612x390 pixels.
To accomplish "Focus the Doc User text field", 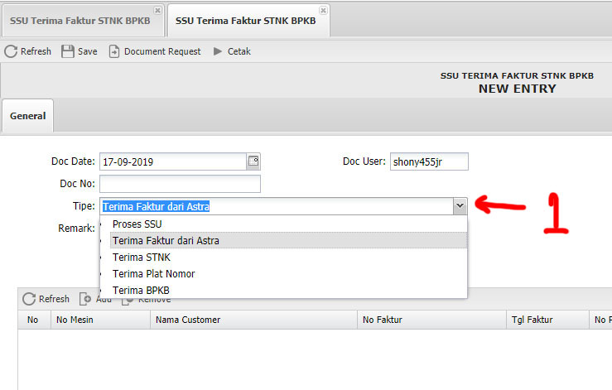I will (x=428, y=161).
